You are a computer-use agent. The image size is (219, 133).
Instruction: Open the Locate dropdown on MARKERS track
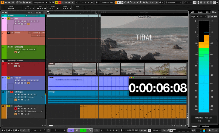click(x=18, y=50)
